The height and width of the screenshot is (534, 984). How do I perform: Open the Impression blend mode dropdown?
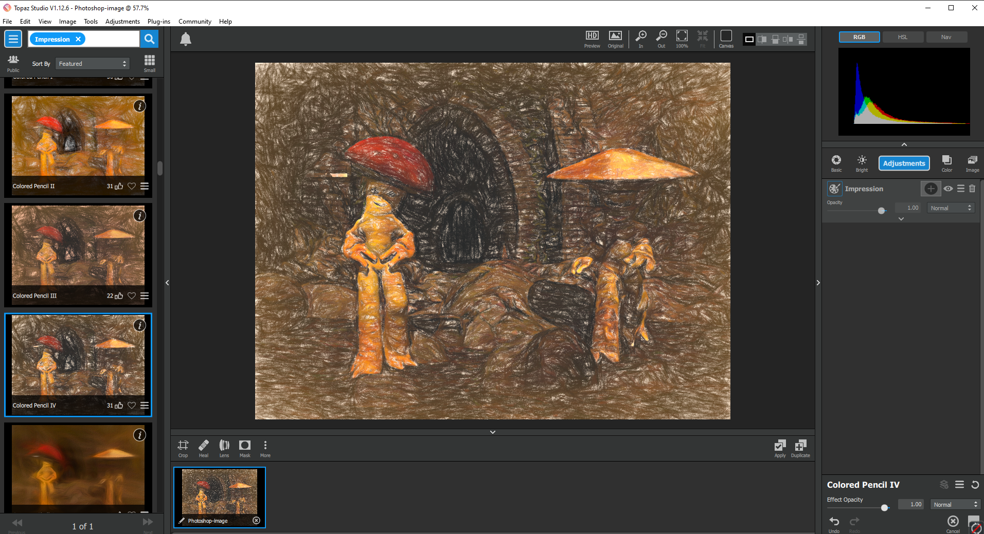[951, 208]
